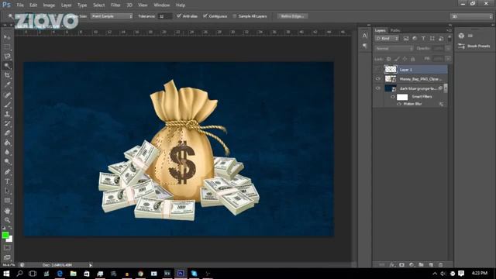This screenshot has width=496, height=279.
Task: Select the Healing Brush tool
Action: [x=7, y=95]
